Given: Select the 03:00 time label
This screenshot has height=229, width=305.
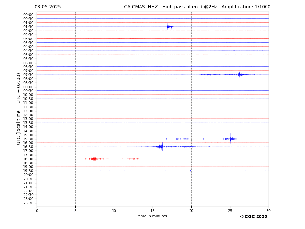Looking at the screenshot, I should click(x=28, y=39).
